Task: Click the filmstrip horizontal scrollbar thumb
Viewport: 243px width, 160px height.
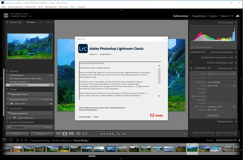Action: 92,156
